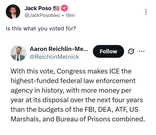Open Jack Poso's profile picture
The width and height of the screenshot is (156, 135).
pos(13,12)
